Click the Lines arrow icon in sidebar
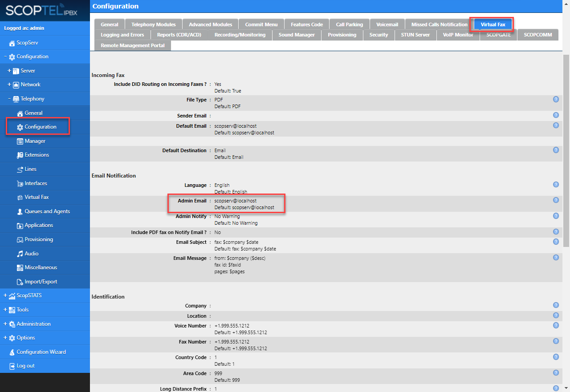570x392 pixels. point(20,169)
